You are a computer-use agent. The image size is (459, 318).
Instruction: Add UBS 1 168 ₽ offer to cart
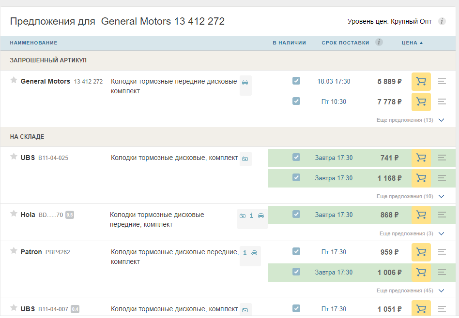click(x=421, y=178)
